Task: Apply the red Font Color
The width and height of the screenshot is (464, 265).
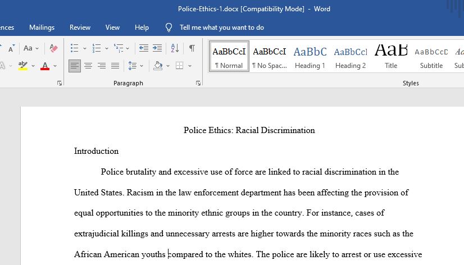Action: 45,66
